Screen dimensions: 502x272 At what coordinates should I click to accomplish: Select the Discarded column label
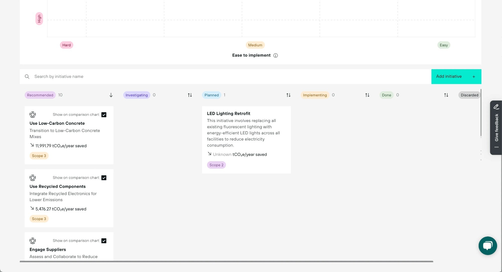[469, 95]
